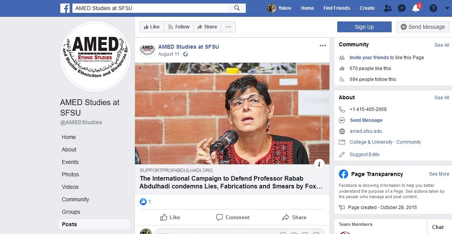Click the College & University category link
The width and height of the screenshot is (452, 234).
tap(371, 142)
